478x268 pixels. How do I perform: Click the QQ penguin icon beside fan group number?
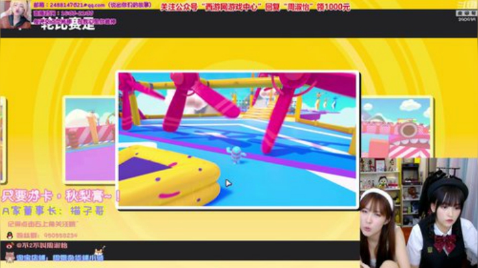[10, 235]
